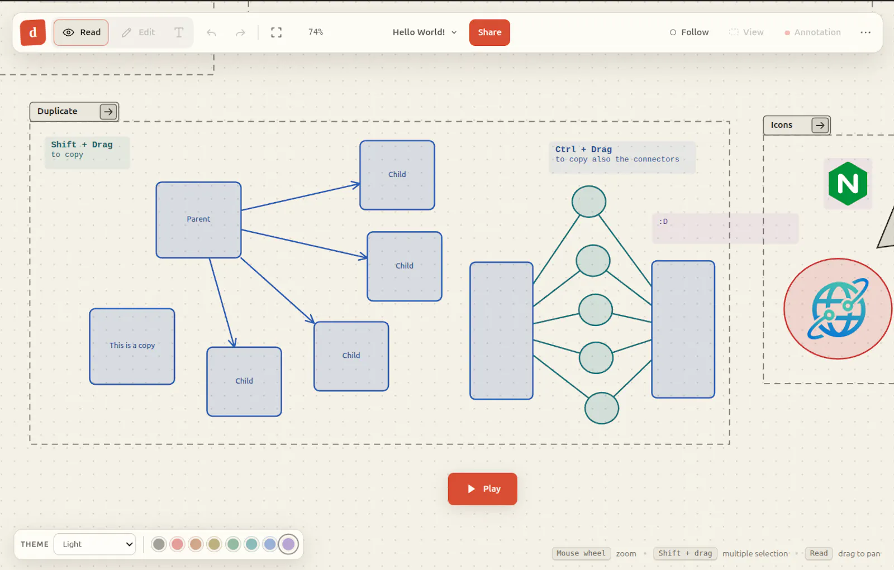Select the 'This is a copy' node
The height and width of the screenshot is (570, 894).
[132, 346]
